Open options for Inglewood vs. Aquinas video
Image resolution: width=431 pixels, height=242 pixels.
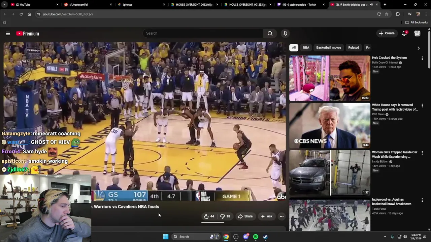tap(422, 200)
